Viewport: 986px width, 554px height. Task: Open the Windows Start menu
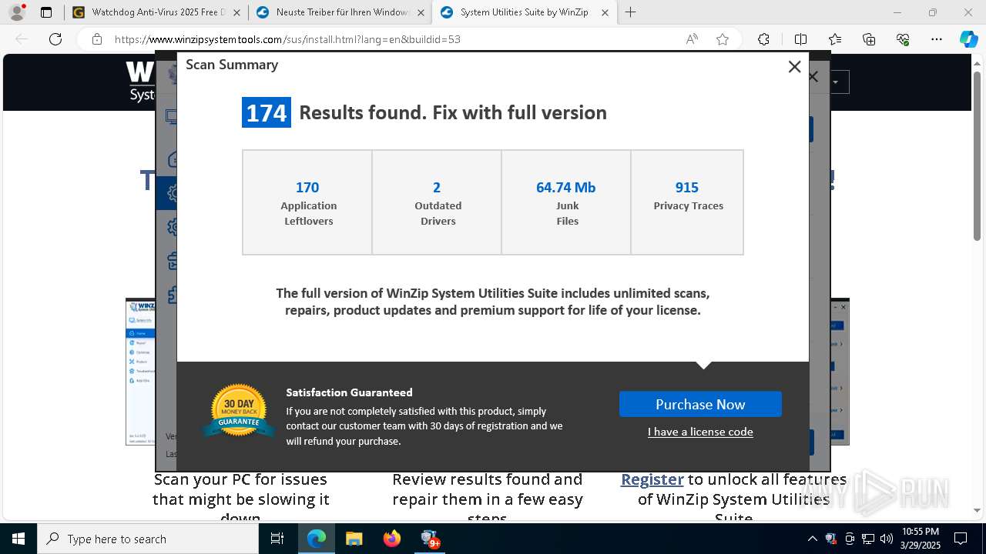[18, 539]
